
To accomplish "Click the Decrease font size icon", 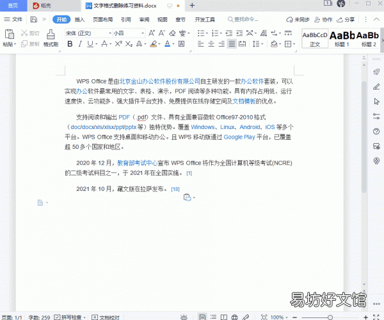I will 162,33.
